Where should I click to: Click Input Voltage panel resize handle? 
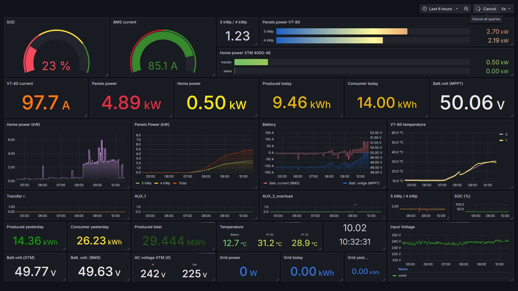click(512, 280)
